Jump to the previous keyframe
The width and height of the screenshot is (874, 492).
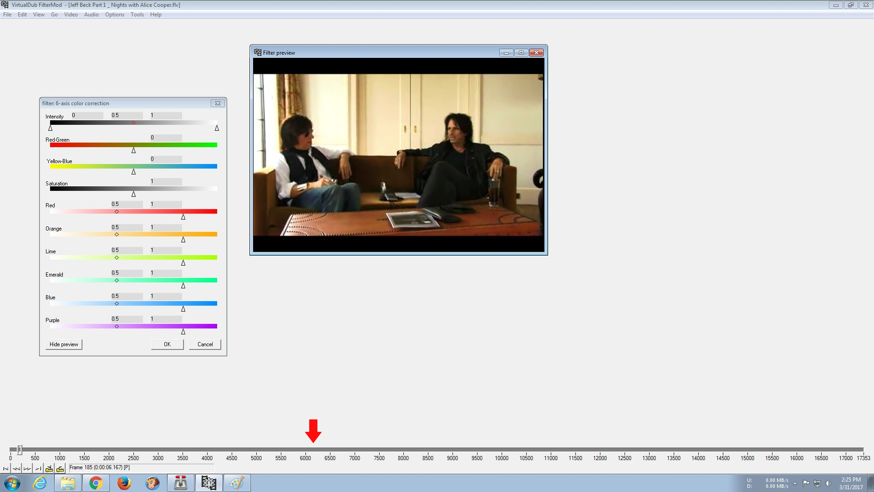[x=49, y=468]
